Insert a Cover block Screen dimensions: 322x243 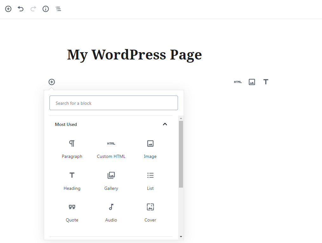(x=150, y=213)
